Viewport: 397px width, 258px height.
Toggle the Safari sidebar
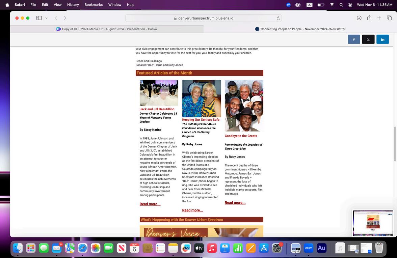(39, 18)
